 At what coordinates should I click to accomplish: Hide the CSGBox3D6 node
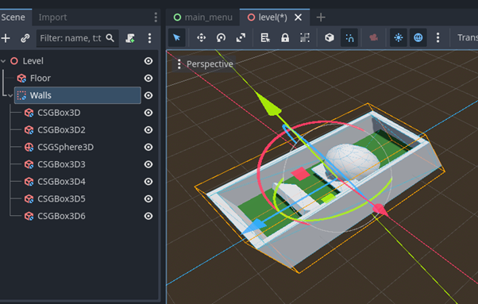click(x=148, y=216)
